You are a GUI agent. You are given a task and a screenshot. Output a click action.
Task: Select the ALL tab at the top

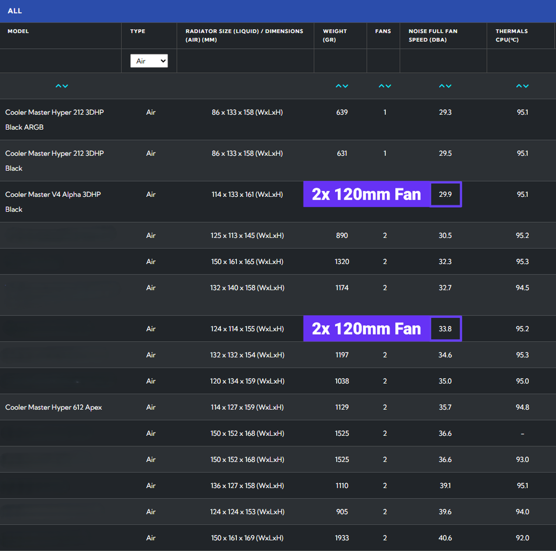15,11
